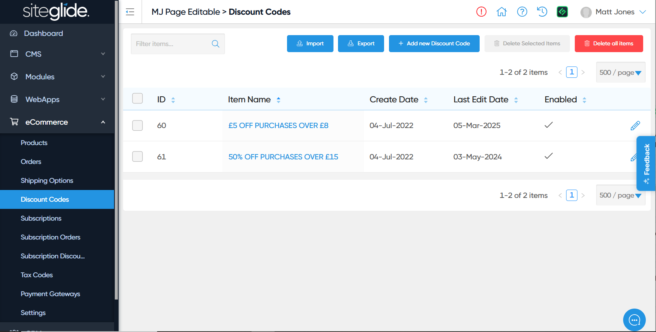Open the Tax Codes menu item
Viewport: 656px width, 332px height.
click(37, 275)
